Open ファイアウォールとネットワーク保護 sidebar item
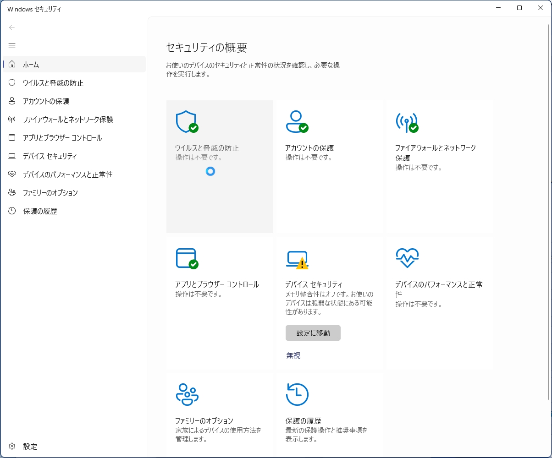This screenshot has width=552, height=458. (68, 120)
